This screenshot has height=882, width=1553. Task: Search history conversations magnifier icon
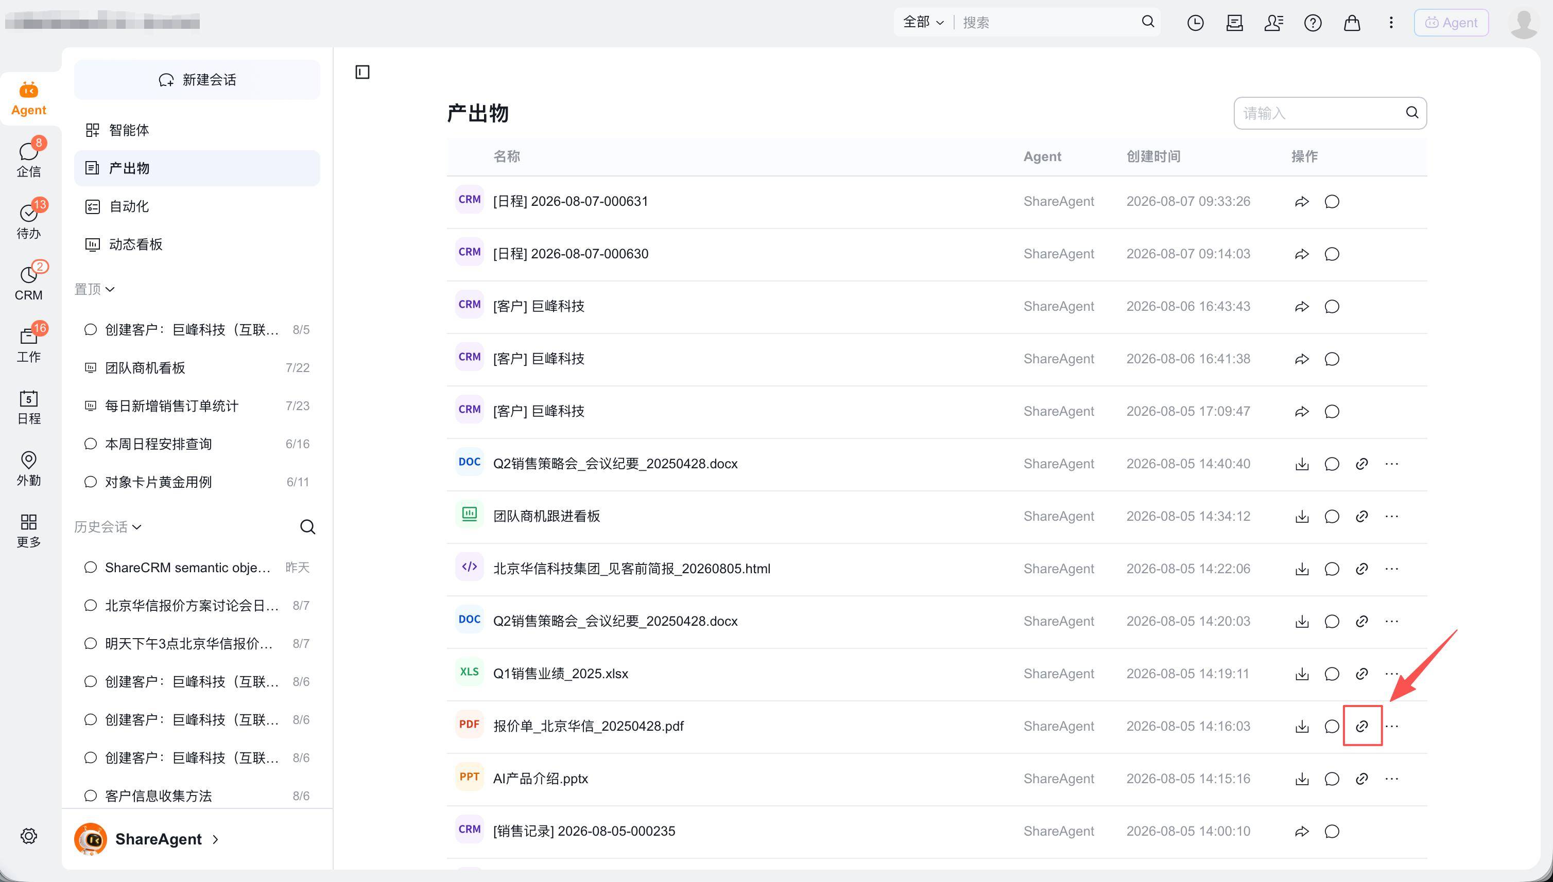pyautogui.click(x=307, y=527)
